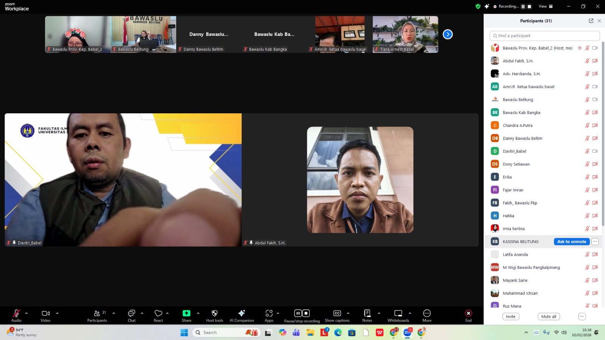The height and width of the screenshot is (340, 605).
Task: Open the Apps toolbar item
Action: (269, 314)
